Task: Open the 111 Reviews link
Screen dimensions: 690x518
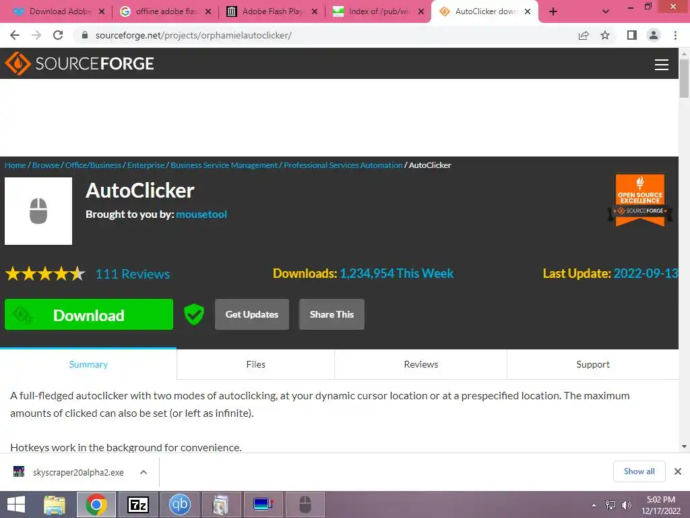Action: click(133, 274)
